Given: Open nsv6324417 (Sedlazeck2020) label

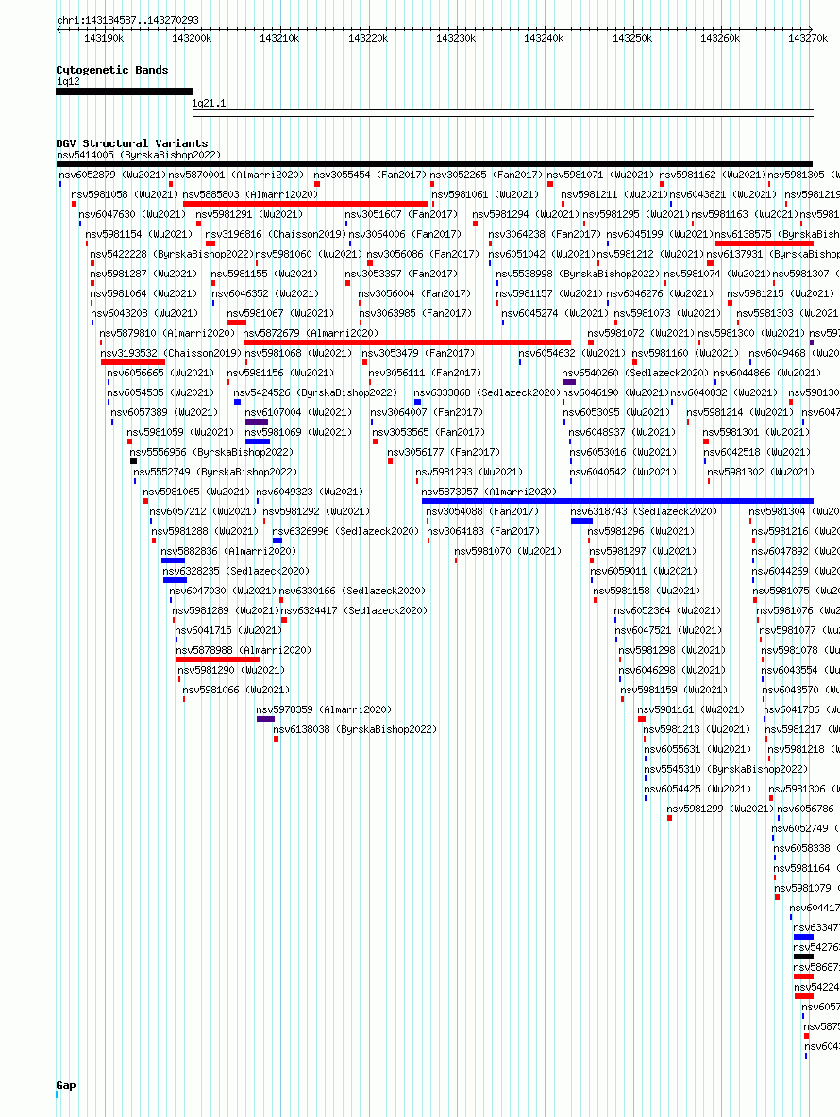Looking at the screenshot, I should [x=355, y=610].
